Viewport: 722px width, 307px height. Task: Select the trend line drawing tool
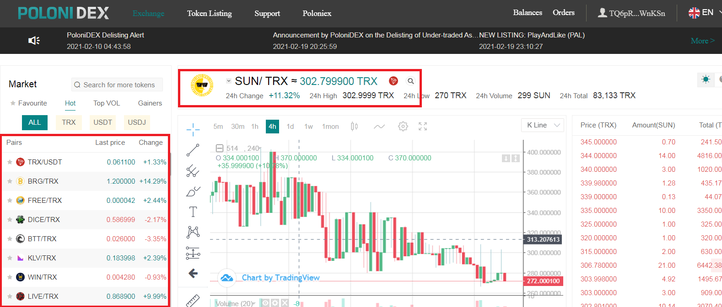[193, 150]
